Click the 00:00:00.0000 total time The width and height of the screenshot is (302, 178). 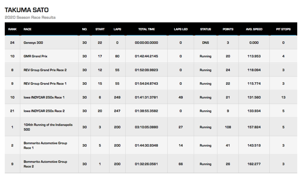(x=146, y=43)
